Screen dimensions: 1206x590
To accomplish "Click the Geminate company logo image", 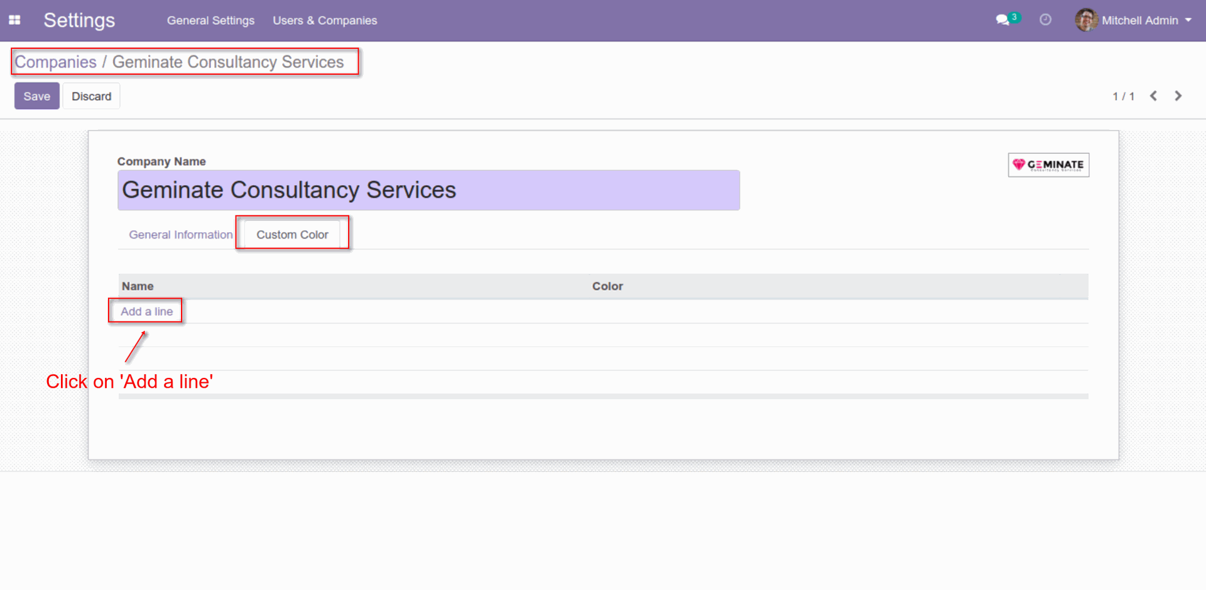I will pos(1048,164).
